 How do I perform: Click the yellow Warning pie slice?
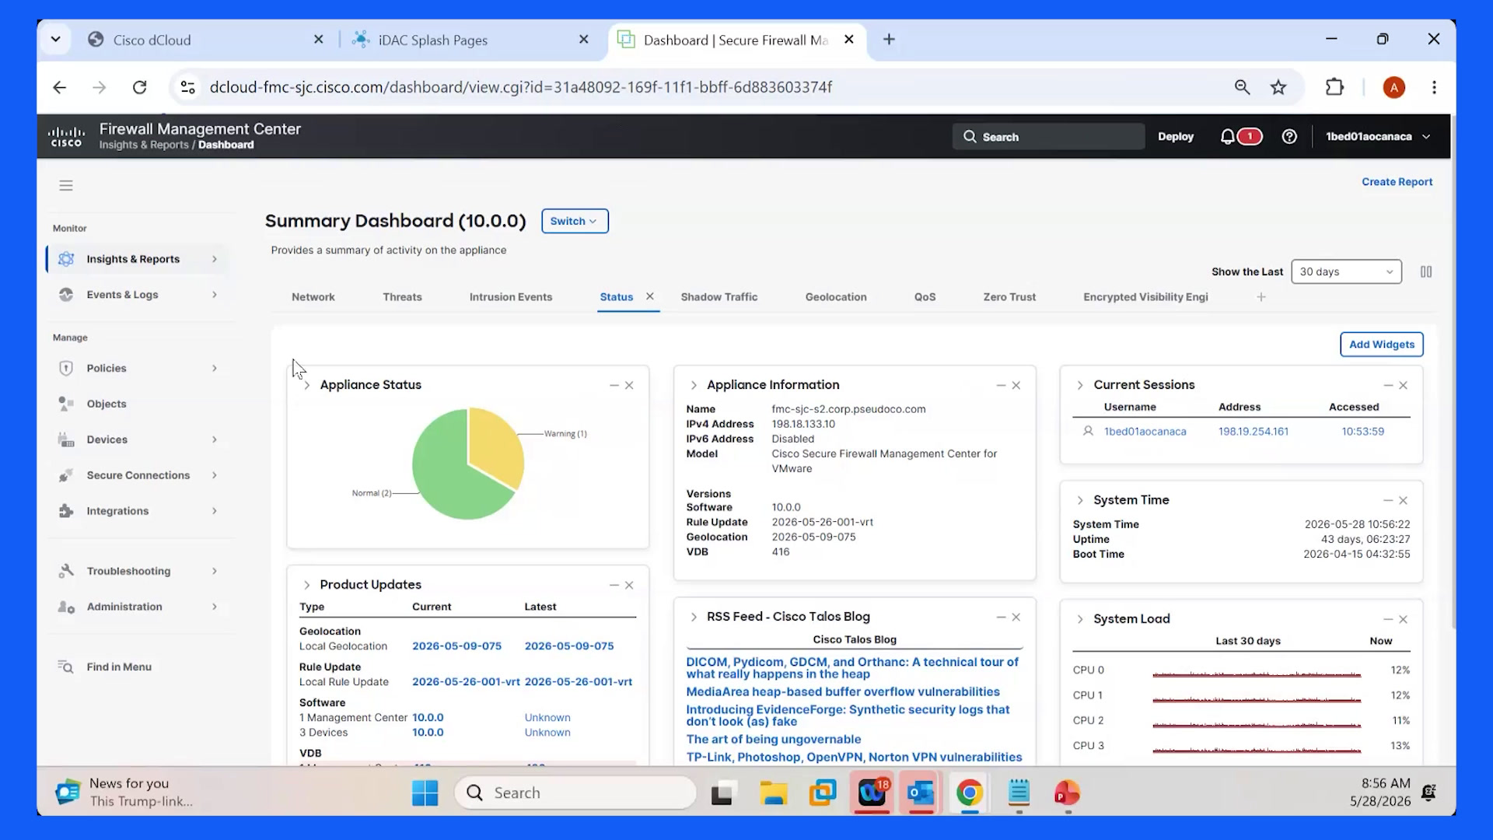(498, 447)
